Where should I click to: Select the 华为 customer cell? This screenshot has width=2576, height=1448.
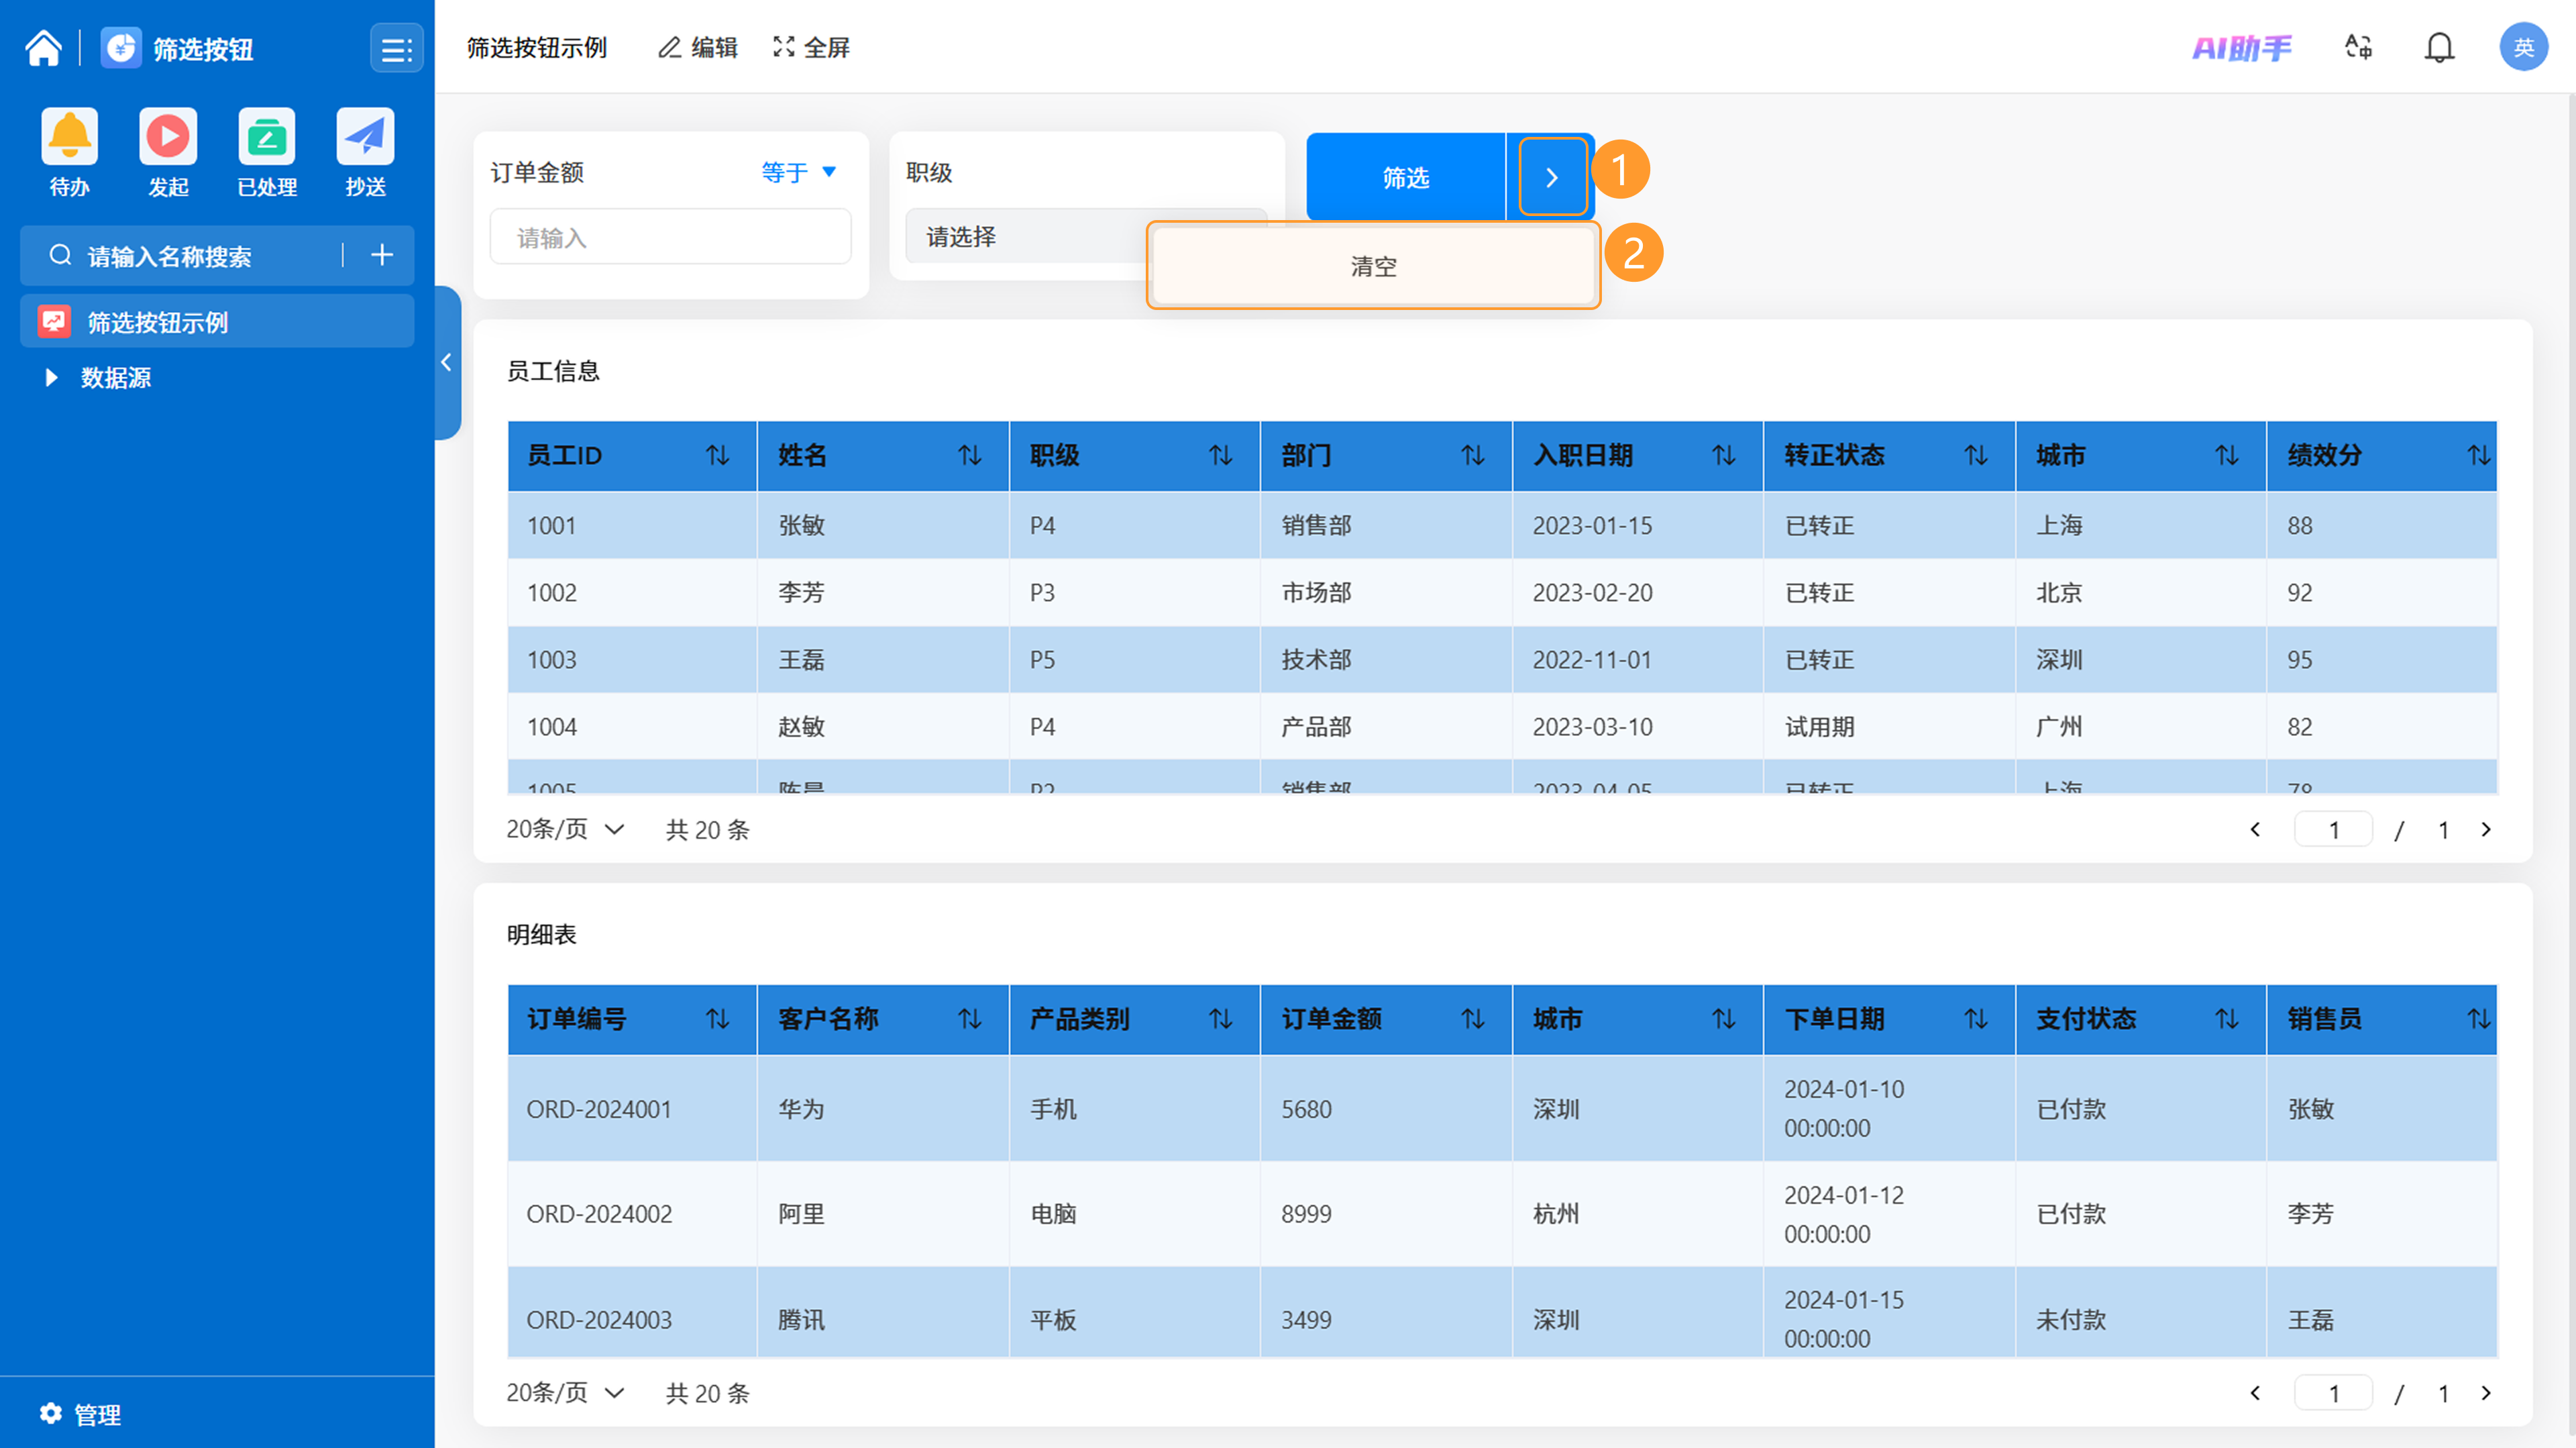pyautogui.click(x=883, y=1108)
